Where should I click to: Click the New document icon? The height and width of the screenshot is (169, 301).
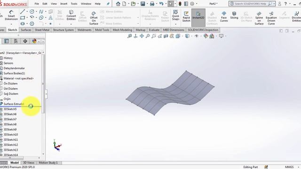124,4
